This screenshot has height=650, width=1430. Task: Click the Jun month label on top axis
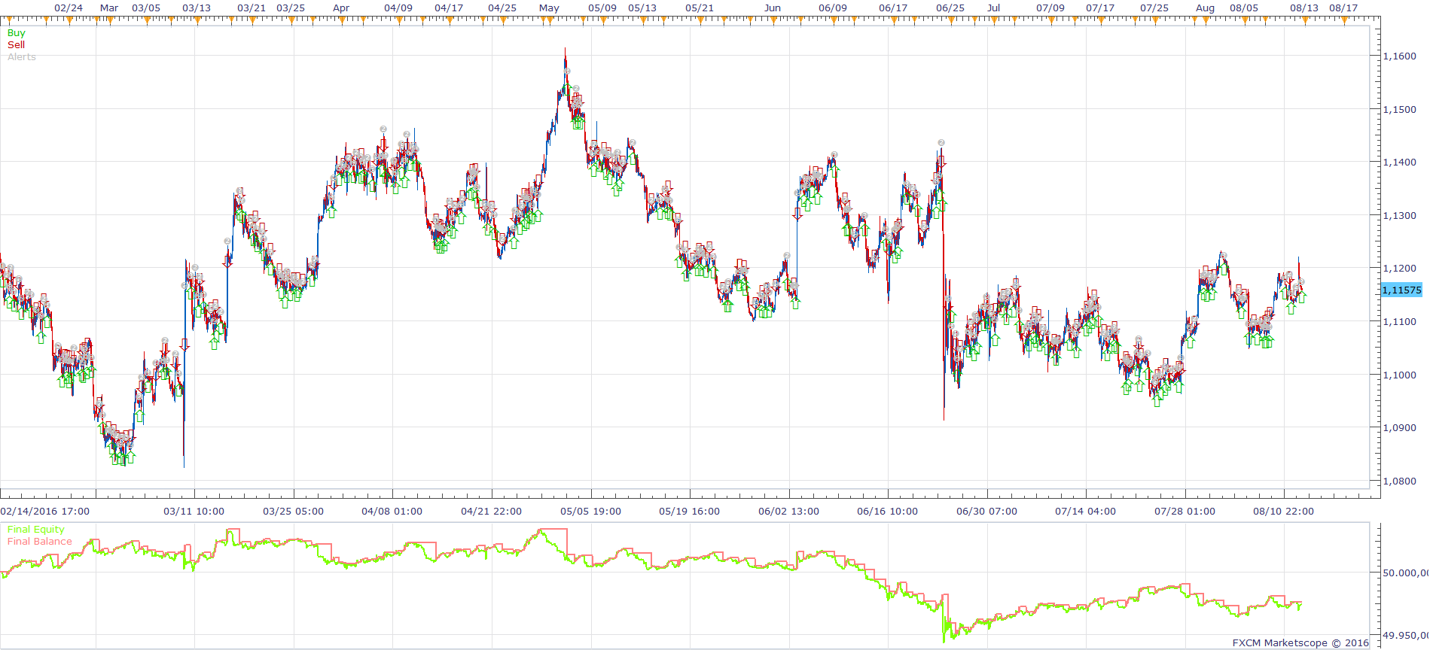[x=773, y=8]
